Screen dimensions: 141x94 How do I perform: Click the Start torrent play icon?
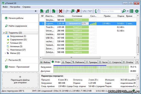67,11
